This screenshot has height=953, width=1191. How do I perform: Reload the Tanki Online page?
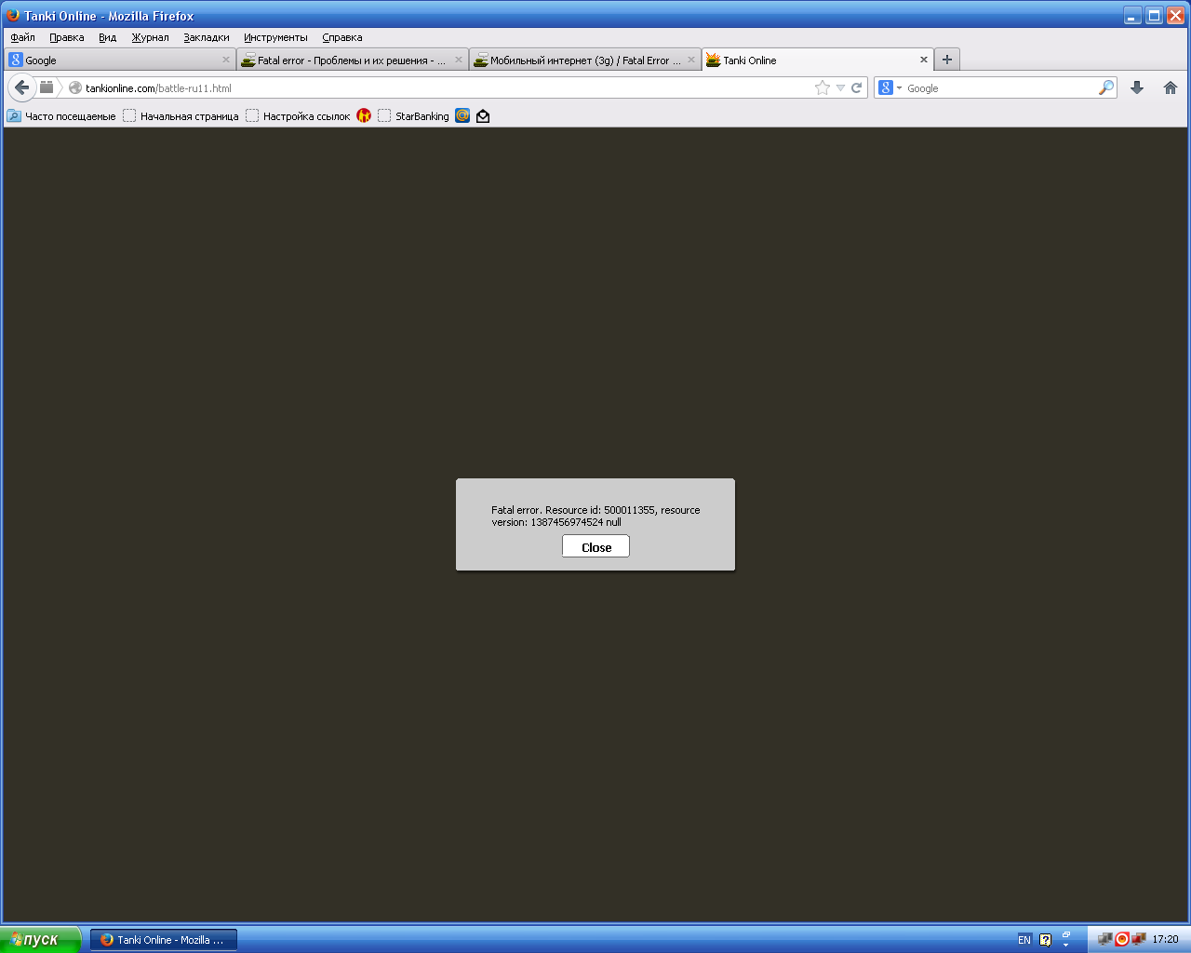tap(857, 87)
